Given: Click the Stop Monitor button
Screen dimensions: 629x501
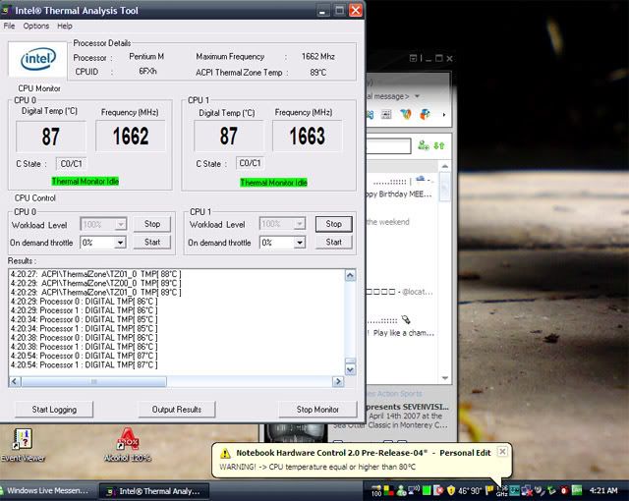Looking at the screenshot, I should [x=317, y=410].
